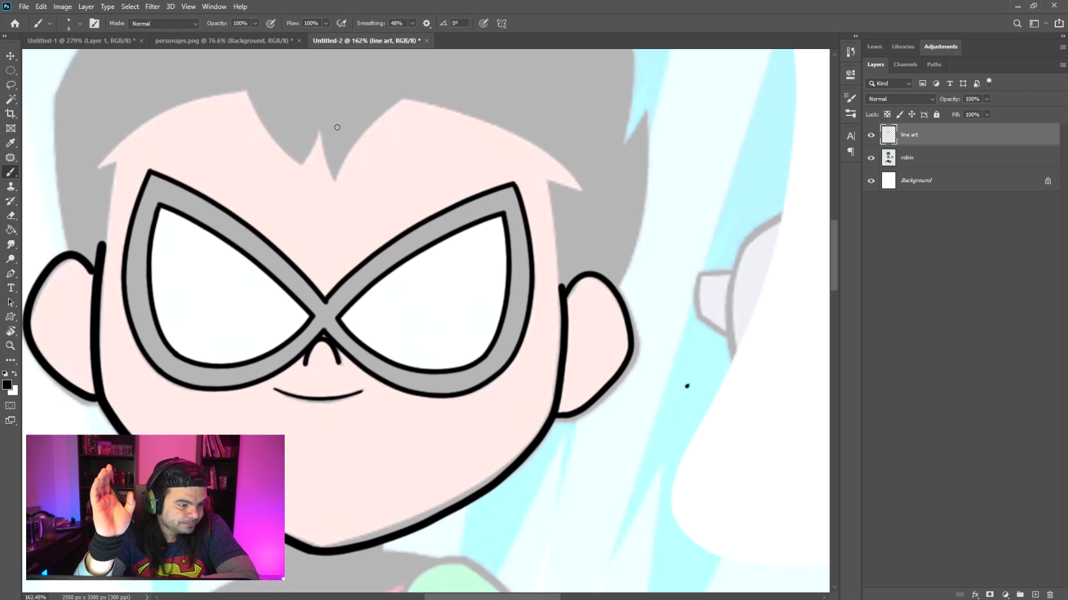Image resolution: width=1068 pixels, height=600 pixels.
Task: Enable airbrush-style build-up
Action: [x=341, y=24]
